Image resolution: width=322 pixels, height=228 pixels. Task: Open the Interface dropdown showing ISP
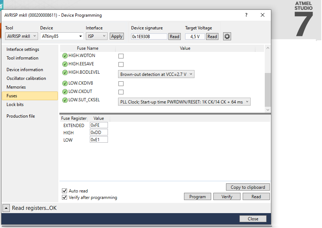tap(96, 36)
